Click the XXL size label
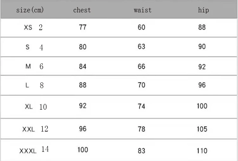Viewport: 238px width, 161px height. pyautogui.click(x=29, y=129)
